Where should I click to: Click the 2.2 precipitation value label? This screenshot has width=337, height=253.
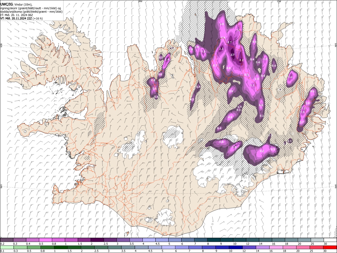pyautogui.click(x=241, y=60)
